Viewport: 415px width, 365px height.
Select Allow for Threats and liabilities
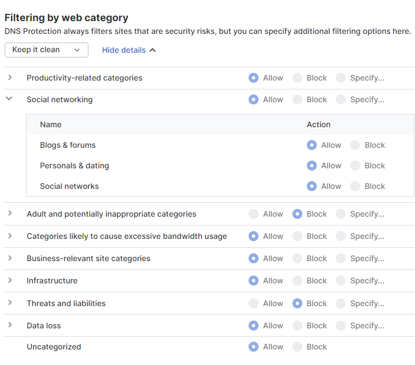(254, 303)
